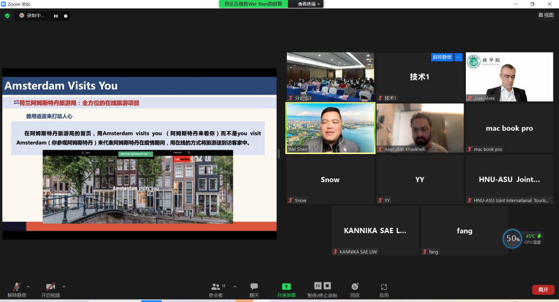Turn on camera with 开启视频
This screenshot has height=302, width=559.
tap(50, 288)
